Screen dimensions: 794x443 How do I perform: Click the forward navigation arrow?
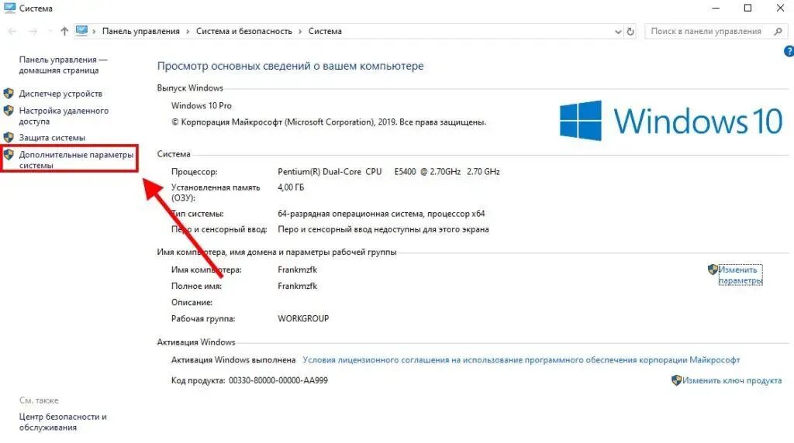point(33,31)
